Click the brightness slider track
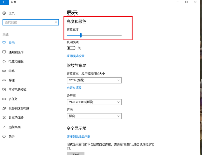Viewport: 202px width, 155px height. 101,35
